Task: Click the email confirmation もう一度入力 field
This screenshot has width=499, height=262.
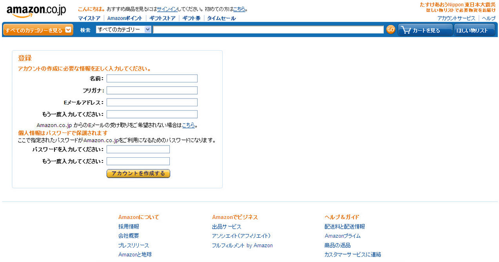Action: [x=152, y=114]
